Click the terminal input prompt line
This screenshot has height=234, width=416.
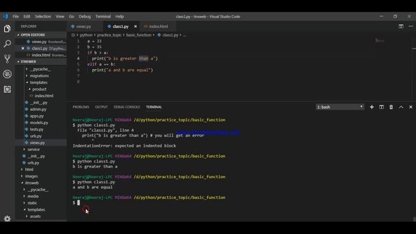(76, 203)
